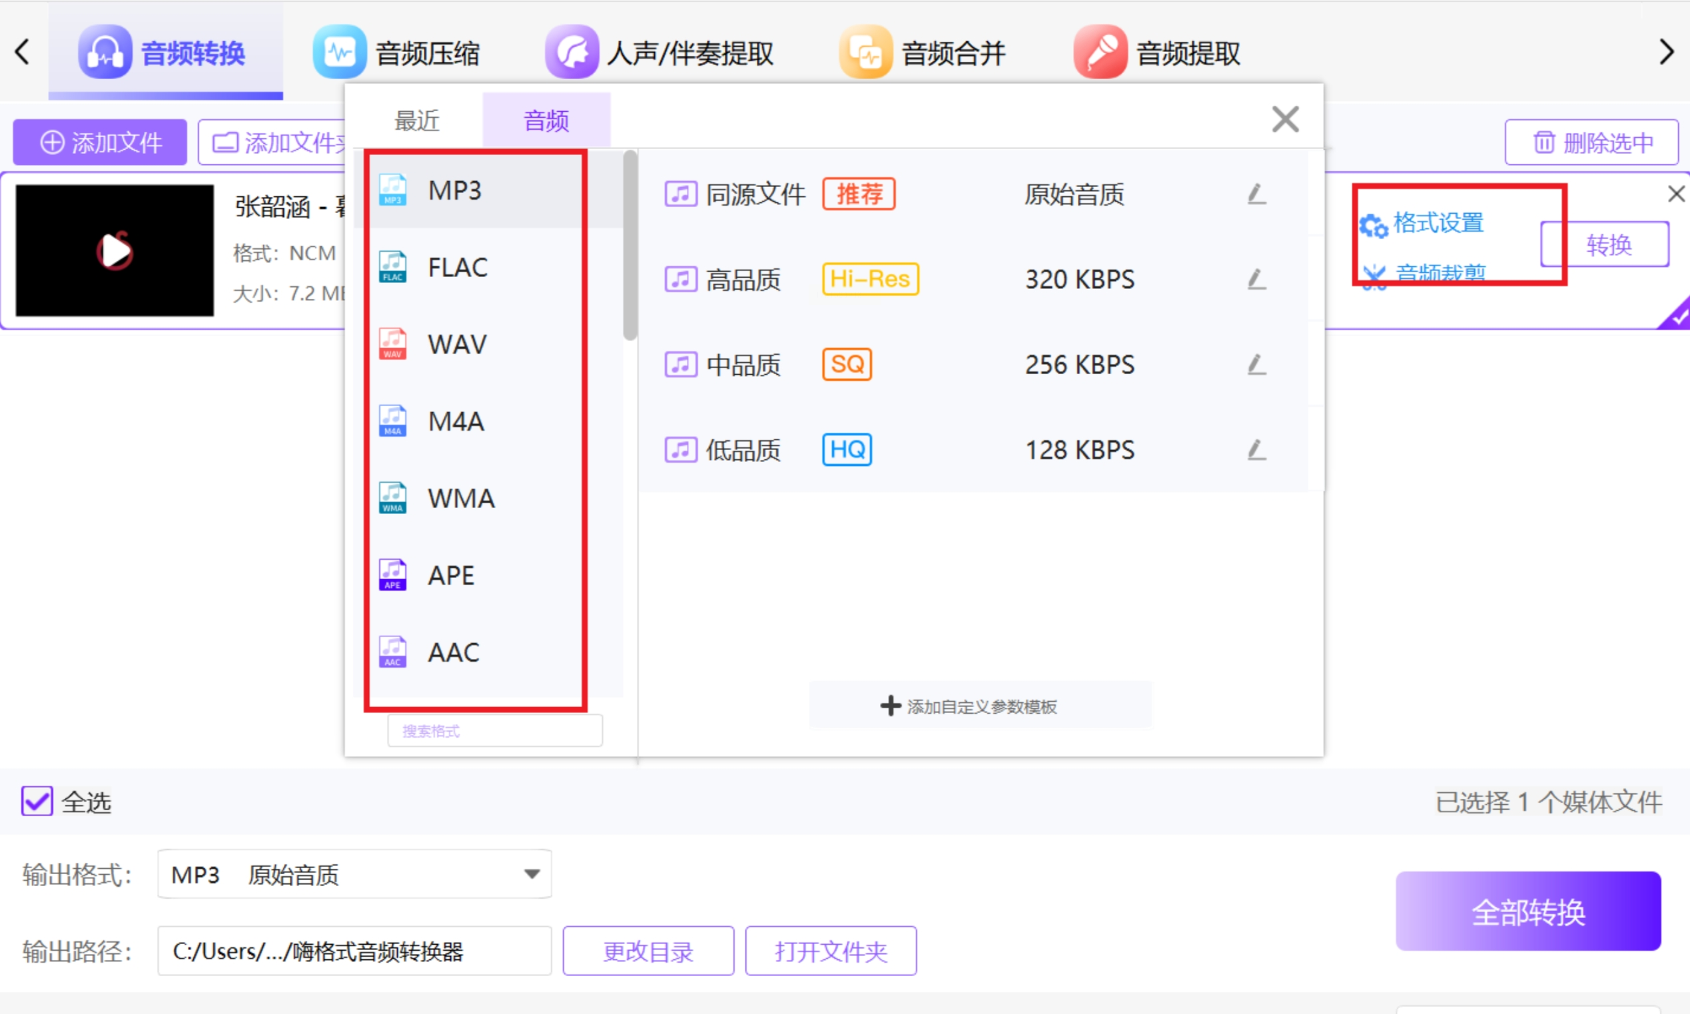Click the format list scrollbar
This screenshot has height=1014, width=1690.
click(630, 246)
